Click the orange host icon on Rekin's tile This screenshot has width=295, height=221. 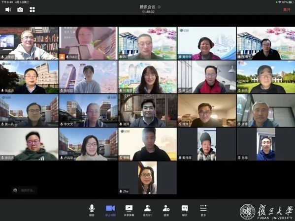tap(62, 57)
